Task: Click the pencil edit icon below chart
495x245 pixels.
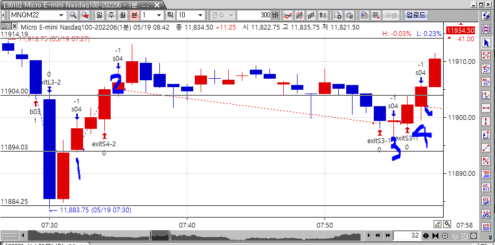Action: (x=438, y=224)
